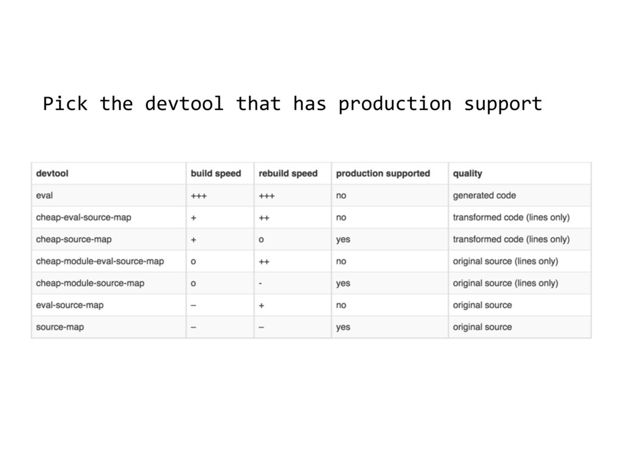623x467 pixels.
Task: Click "yes" in the source-map row
Action: pyautogui.click(x=343, y=327)
